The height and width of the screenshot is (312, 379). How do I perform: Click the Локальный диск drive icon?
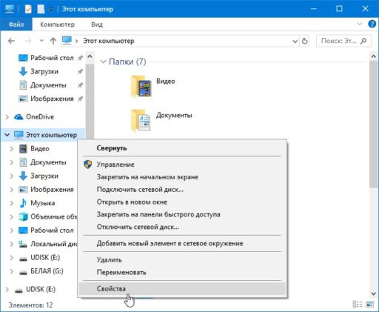coord(23,244)
